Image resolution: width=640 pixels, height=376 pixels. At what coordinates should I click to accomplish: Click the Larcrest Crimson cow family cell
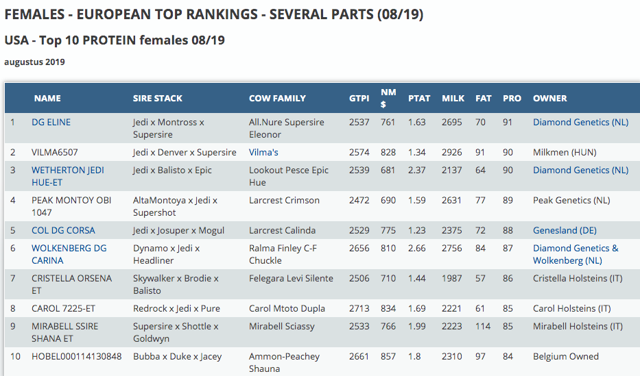284,200
